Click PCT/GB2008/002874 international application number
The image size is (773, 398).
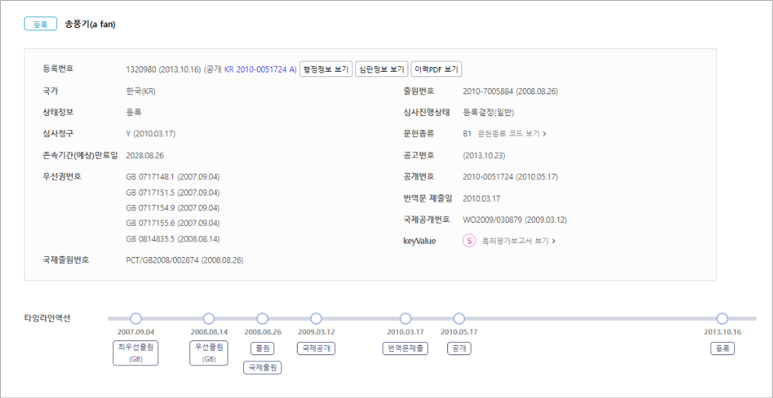click(185, 260)
